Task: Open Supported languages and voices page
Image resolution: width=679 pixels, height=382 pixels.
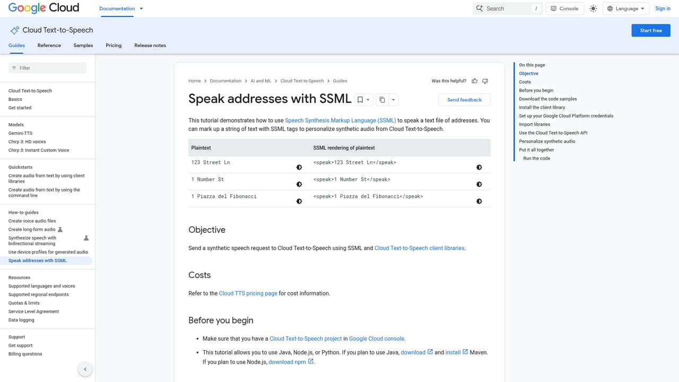Action: 42,286
